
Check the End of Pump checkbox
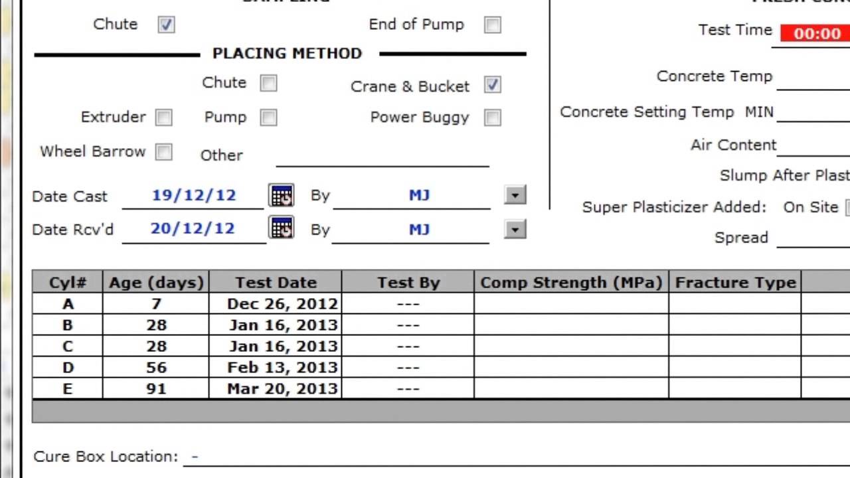(493, 25)
